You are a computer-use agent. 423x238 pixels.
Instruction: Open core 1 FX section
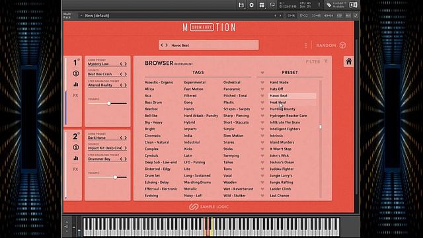point(75,95)
